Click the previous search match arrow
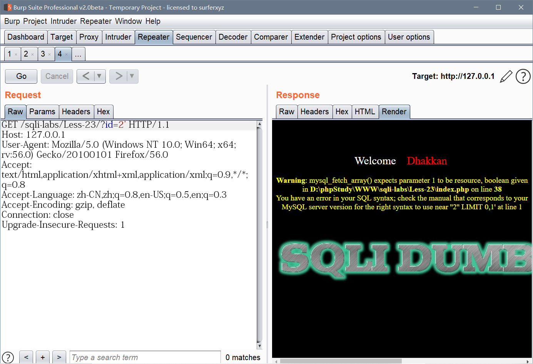 (26, 357)
